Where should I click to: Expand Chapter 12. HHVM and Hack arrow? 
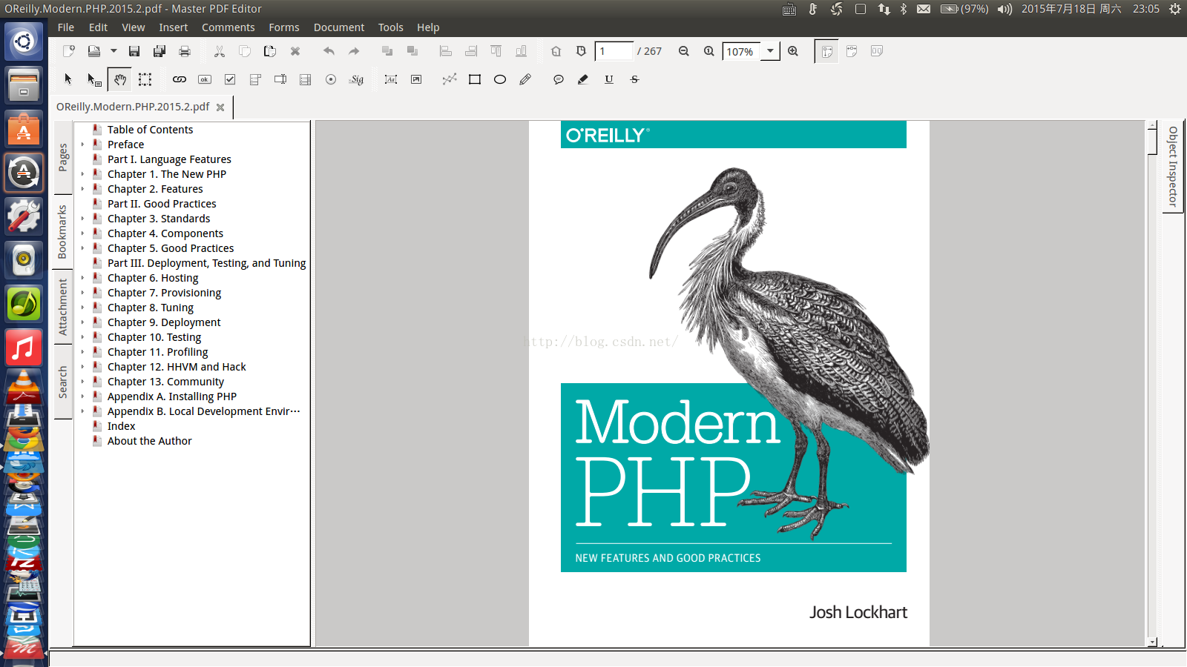point(82,367)
